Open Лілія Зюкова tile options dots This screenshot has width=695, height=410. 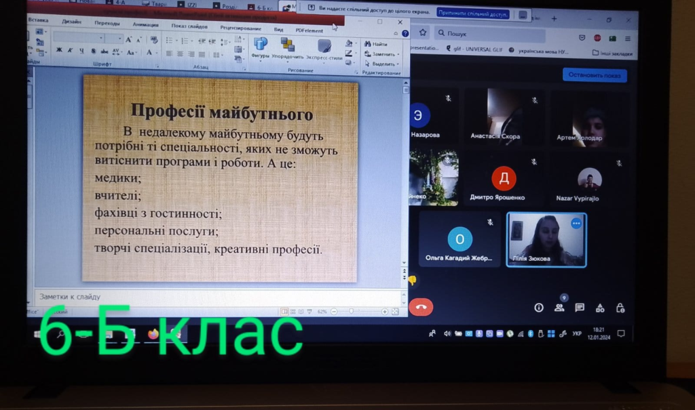576,224
